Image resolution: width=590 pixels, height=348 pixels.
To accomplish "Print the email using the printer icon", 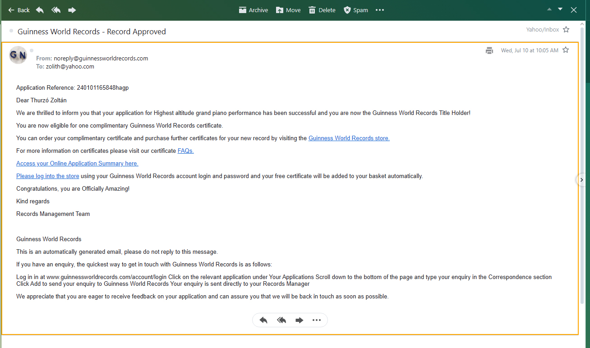I will click(489, 50).
